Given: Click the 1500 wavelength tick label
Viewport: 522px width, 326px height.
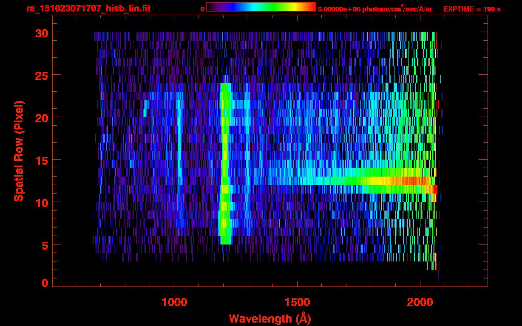Looking at the screenshot, I should coord(297,302).
